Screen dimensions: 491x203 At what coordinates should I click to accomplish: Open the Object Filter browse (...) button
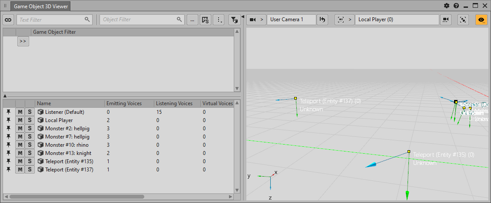192,19
